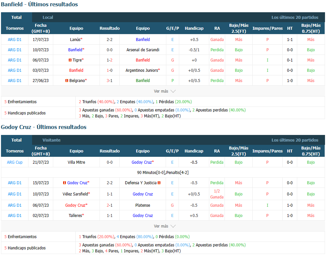The height and width of the screenshot is (256, 327).
Task: Click the red card icon beside Tigre
Action: pyautogui.click(x=70, y=60)
